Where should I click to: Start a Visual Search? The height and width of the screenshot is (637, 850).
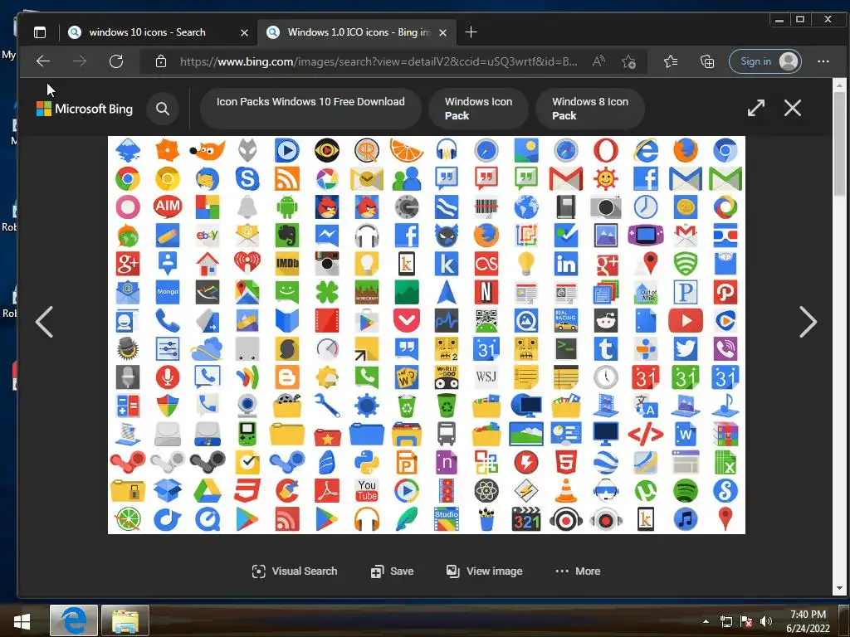295,571
